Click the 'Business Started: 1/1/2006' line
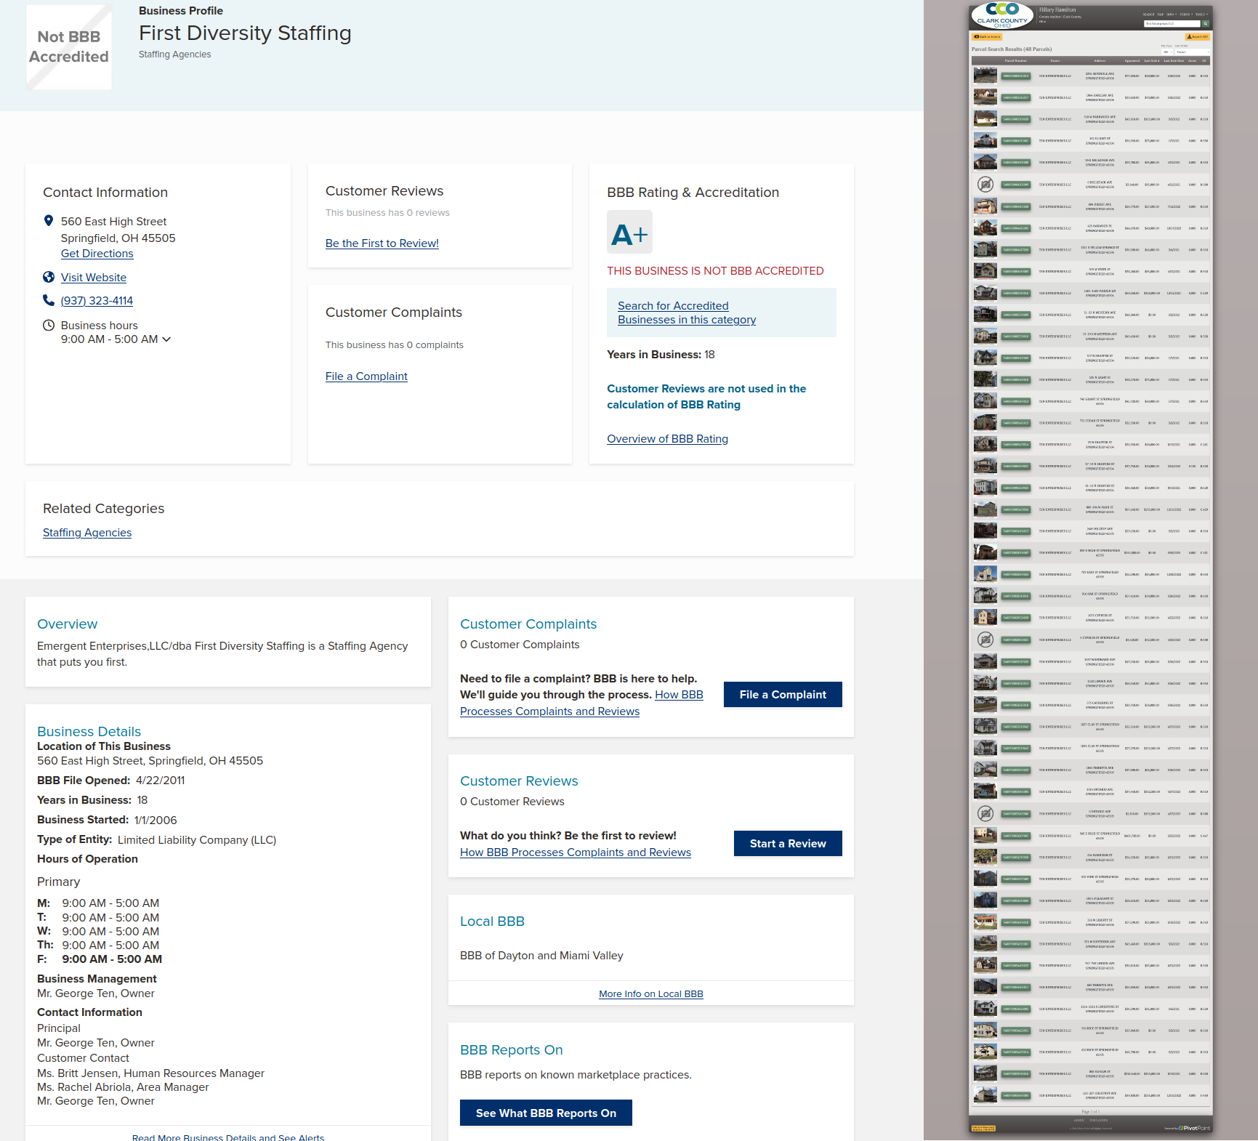Screen dimensions: 1258x1141 (x=107, y=820)
